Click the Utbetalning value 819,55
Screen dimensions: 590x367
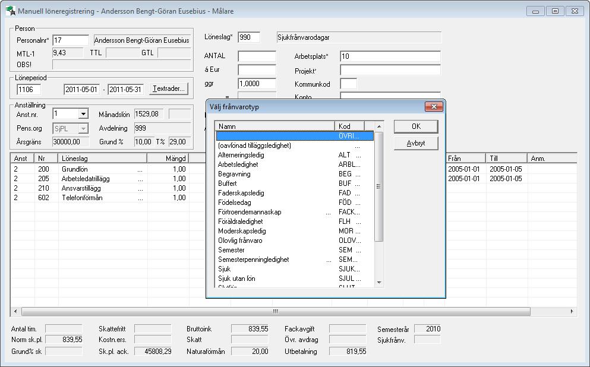(x=348, y=352)
